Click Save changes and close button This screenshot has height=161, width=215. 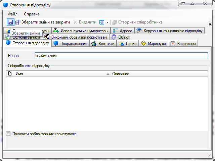pyautogui.click(x=42, y=22)
